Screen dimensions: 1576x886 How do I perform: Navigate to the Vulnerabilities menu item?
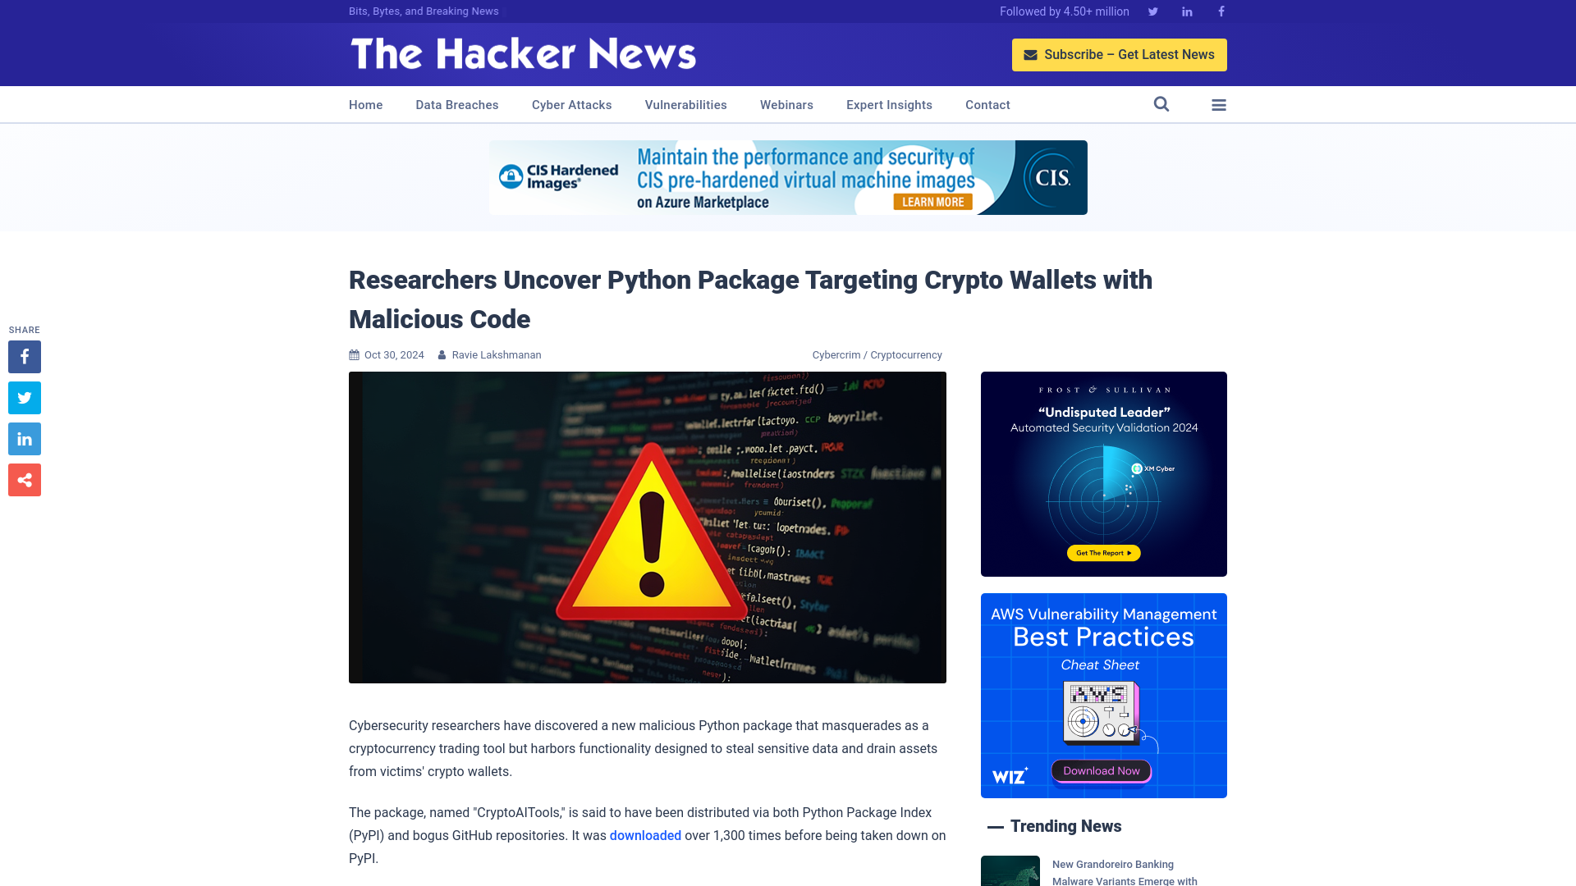coord(685,104)
